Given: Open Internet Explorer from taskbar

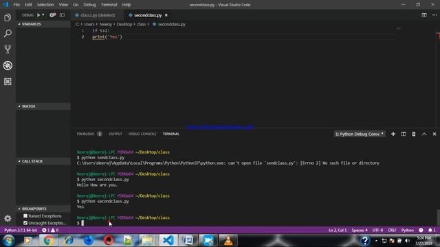Looking at the screenshot, I should point(69,240).
